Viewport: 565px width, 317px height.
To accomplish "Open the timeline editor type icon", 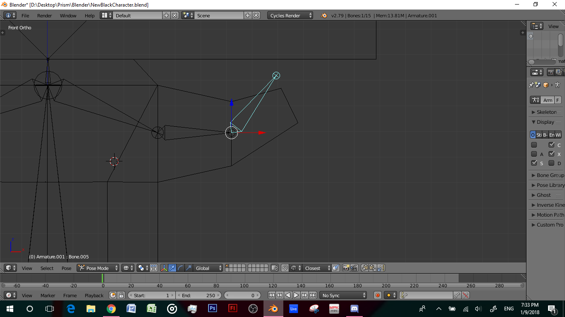I will (x=11, y=295).
